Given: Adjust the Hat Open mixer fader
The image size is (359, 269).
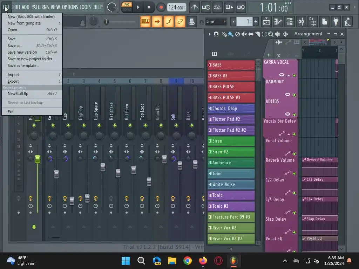Looking at the screenshot, I should click(x=134, y=170).
